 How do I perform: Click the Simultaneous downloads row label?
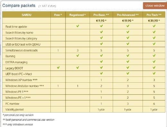coord(22,50)
